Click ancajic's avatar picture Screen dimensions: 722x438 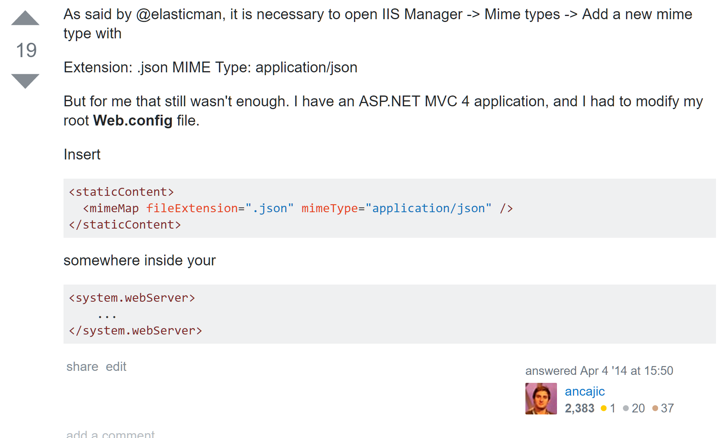click(541, 398)
